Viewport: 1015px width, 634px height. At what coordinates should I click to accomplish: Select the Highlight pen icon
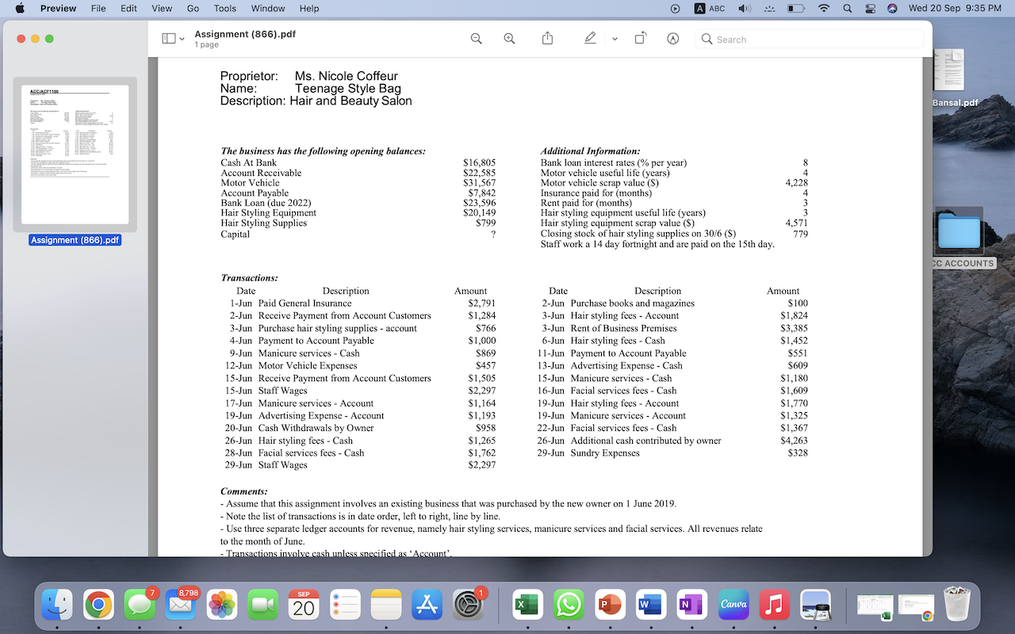click(x=590, y=38)
